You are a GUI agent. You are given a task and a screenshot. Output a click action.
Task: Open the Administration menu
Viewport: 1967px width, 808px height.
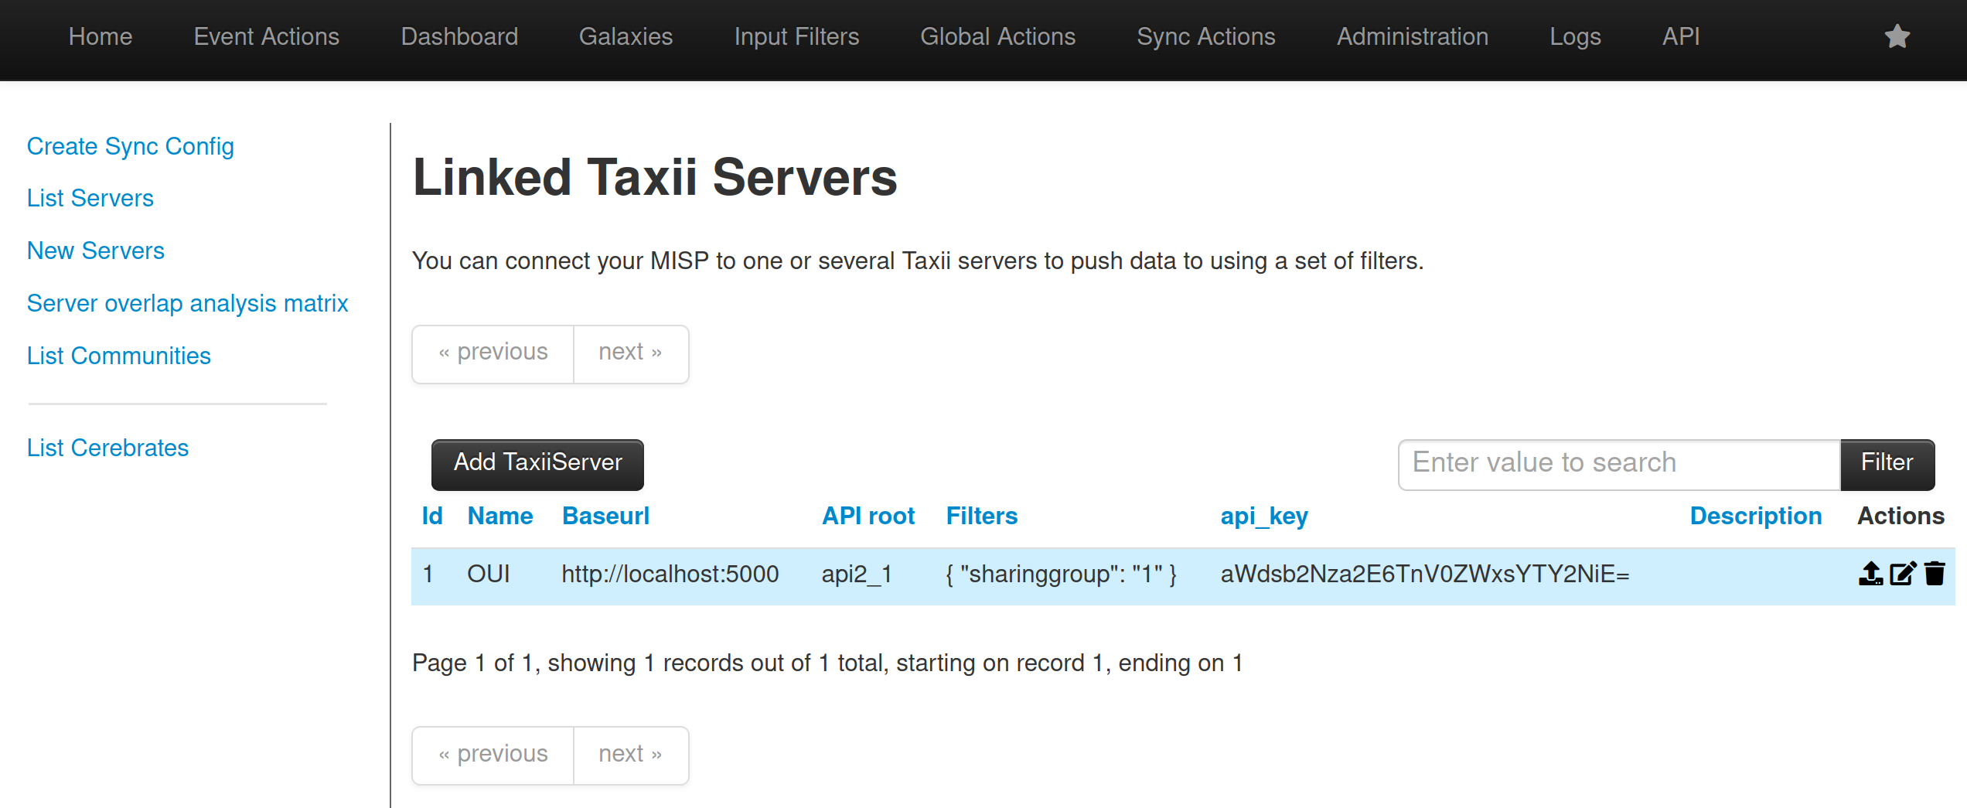(1412, 36)
